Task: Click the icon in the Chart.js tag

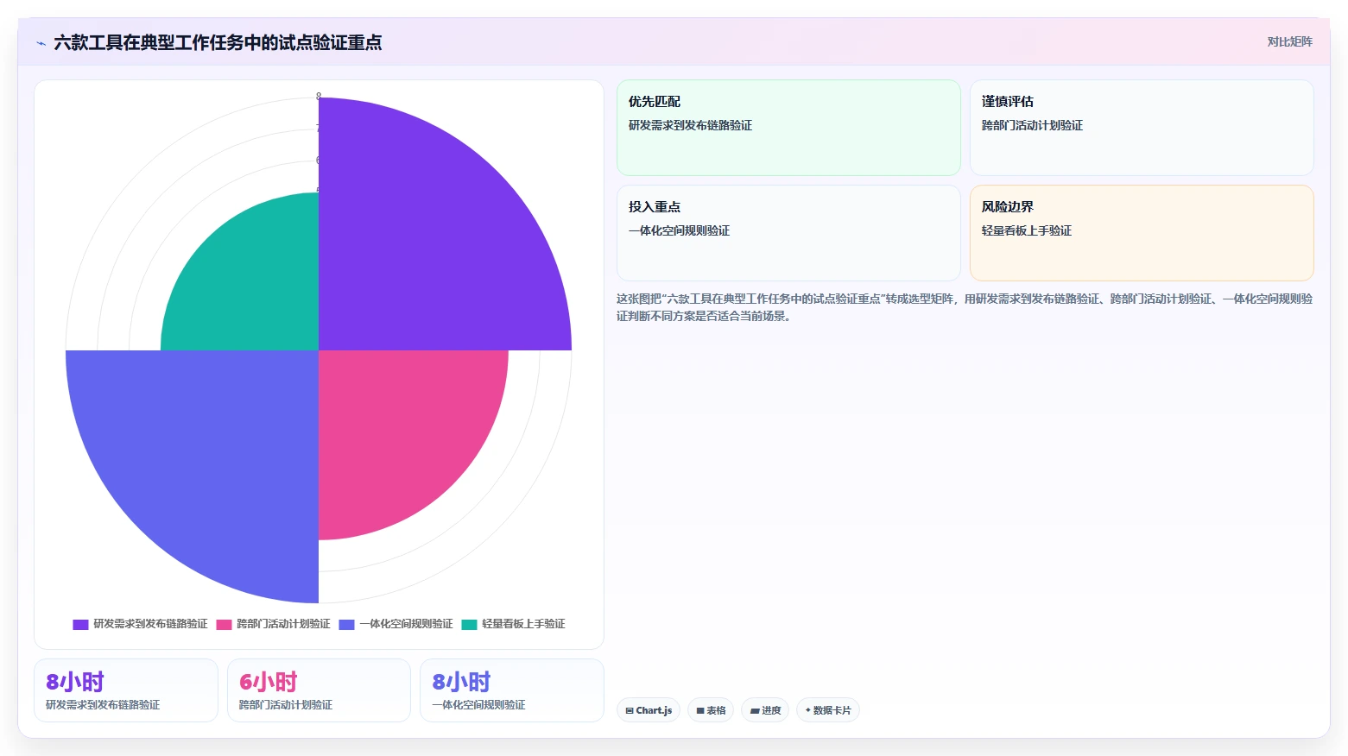Action: pyautogui.click(x=630, y=711)
